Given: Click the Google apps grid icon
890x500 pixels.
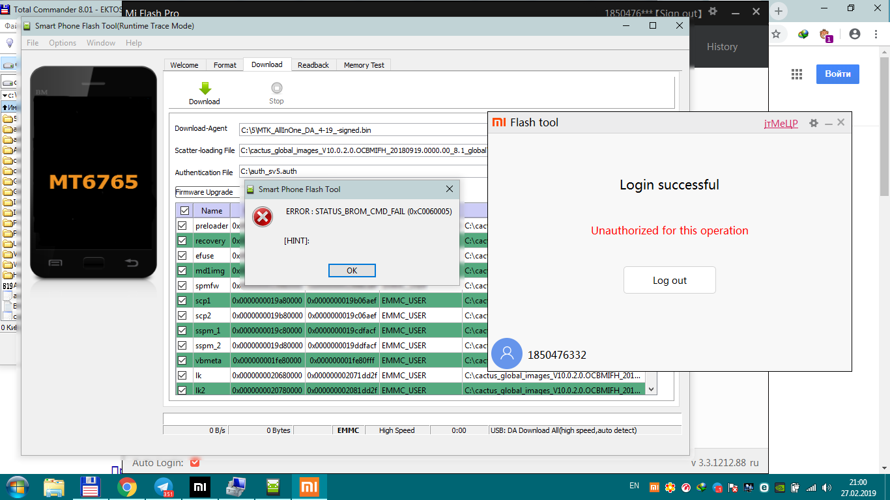Looking at the screenshot, I should (796, 74).
